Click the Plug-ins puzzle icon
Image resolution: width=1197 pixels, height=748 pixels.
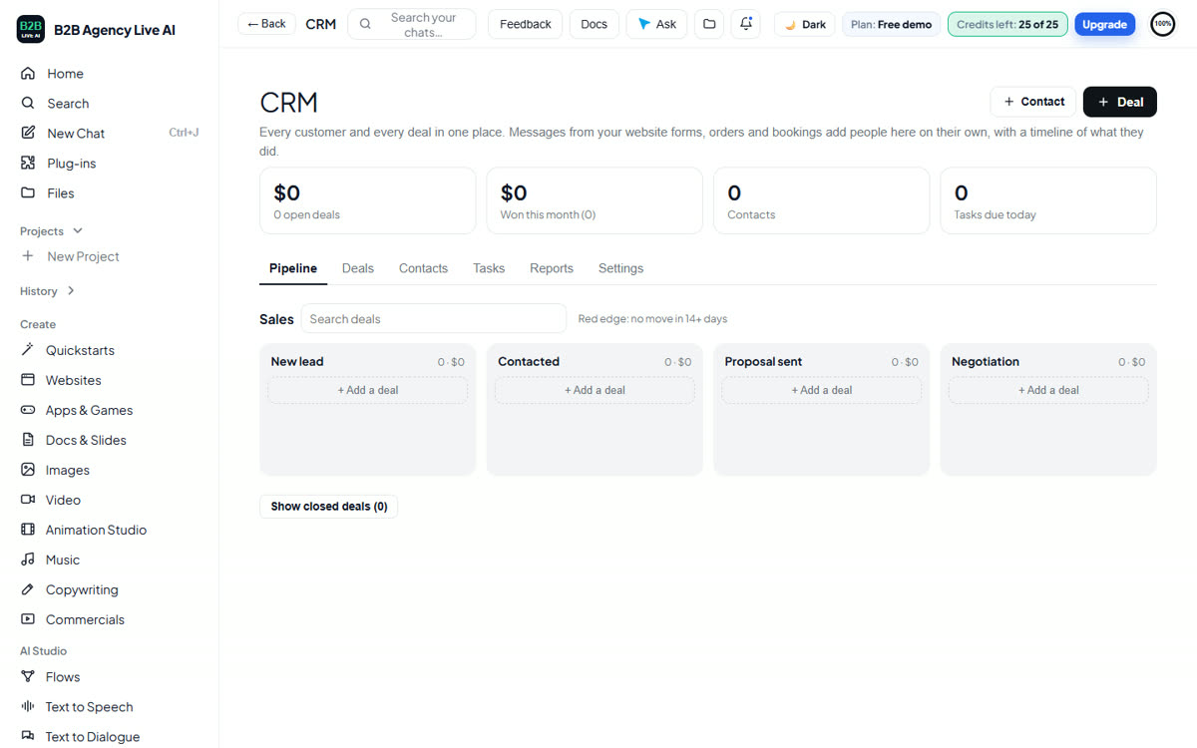coord(28,164)
